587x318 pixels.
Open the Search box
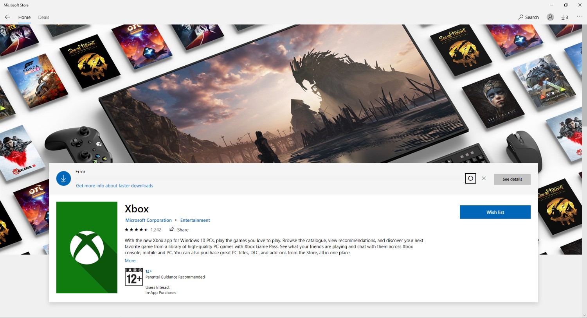click(x=528, y=17)
